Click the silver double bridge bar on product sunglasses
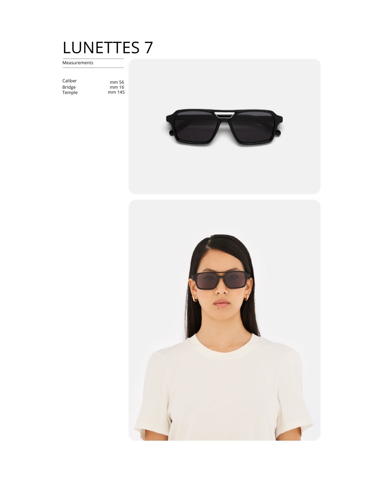Image resolution: width=383 pixels, height=479 pixels. click(224, 114)
